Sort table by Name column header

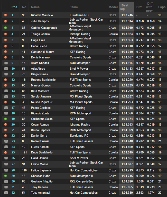click(35, 7)
